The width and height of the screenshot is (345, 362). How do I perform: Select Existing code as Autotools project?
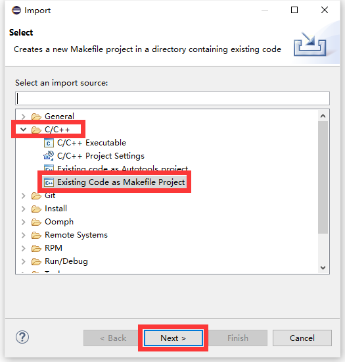point(123,168)
